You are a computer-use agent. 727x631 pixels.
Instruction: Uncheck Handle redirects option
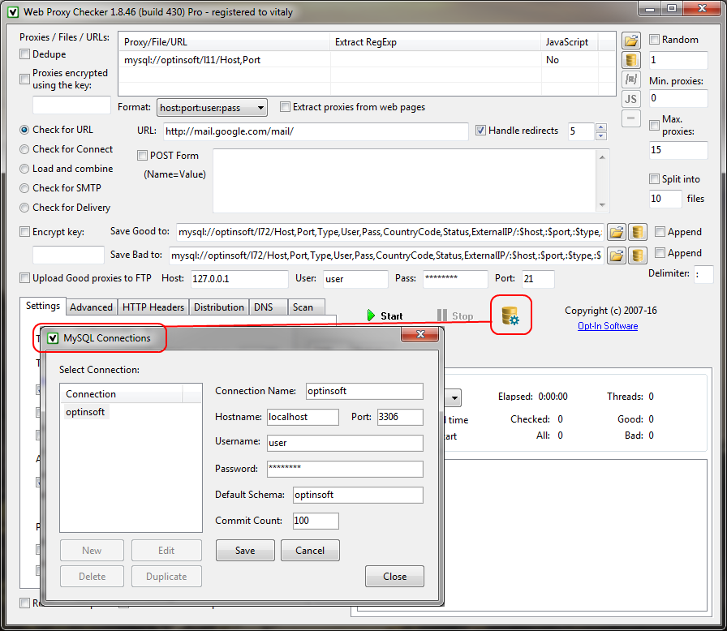coord(480,131)
